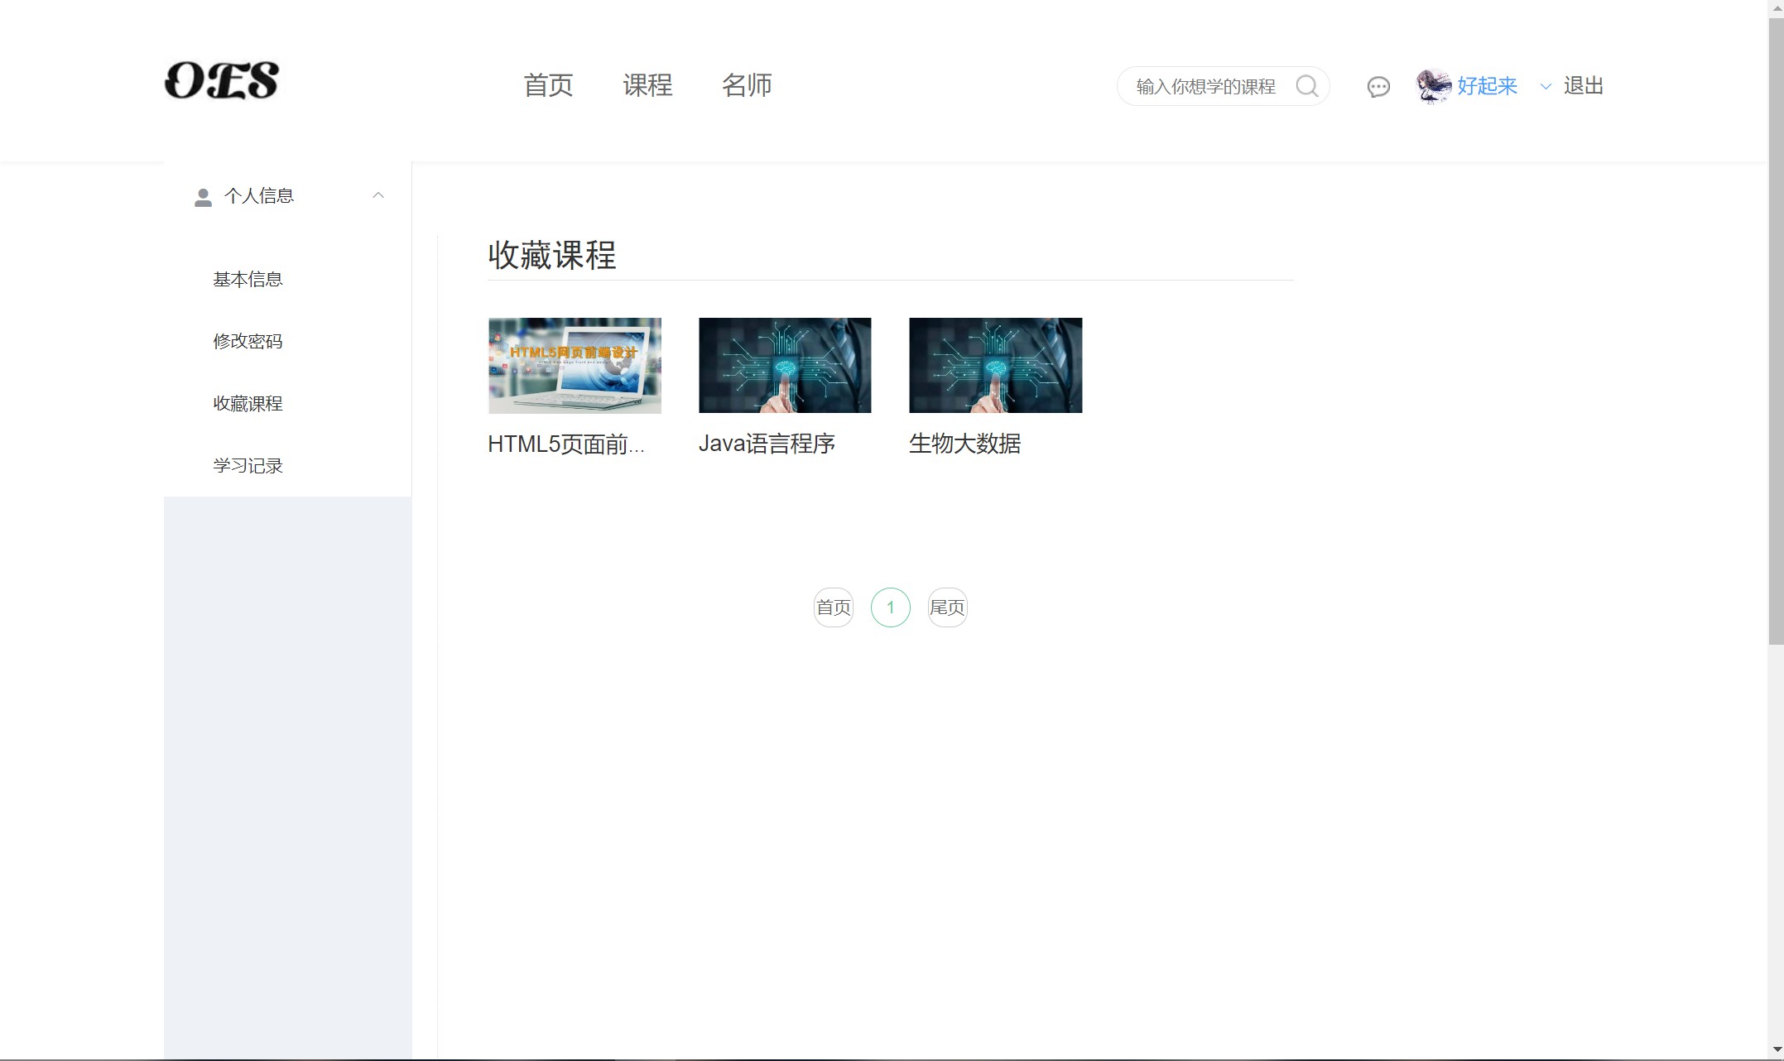Click 退出 to log out
The width and height of the screenshot is (1784, 1061).
1583,86
